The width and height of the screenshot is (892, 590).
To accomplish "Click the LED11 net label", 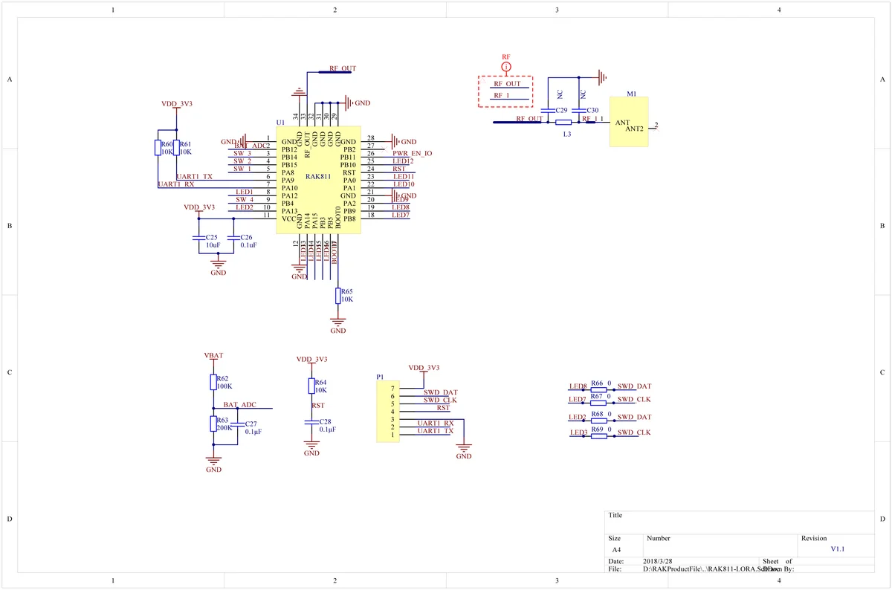I will 404,176.
